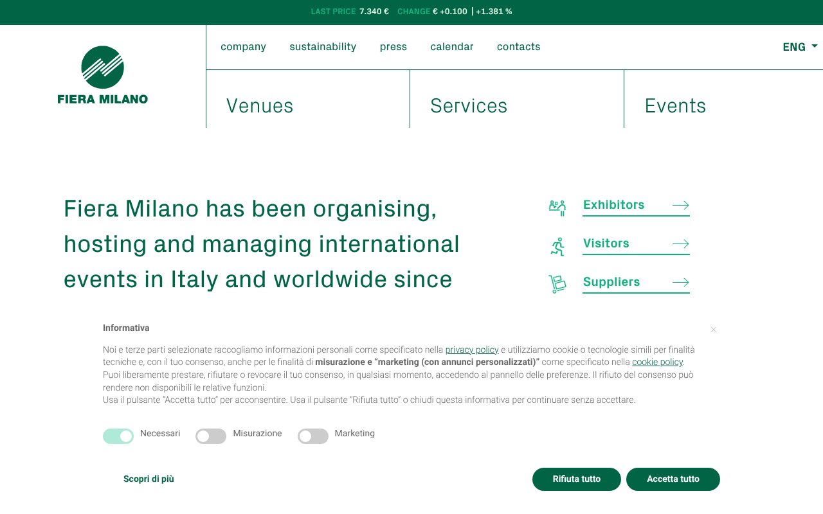Click the arrow next to Visitors

point(680,244)
